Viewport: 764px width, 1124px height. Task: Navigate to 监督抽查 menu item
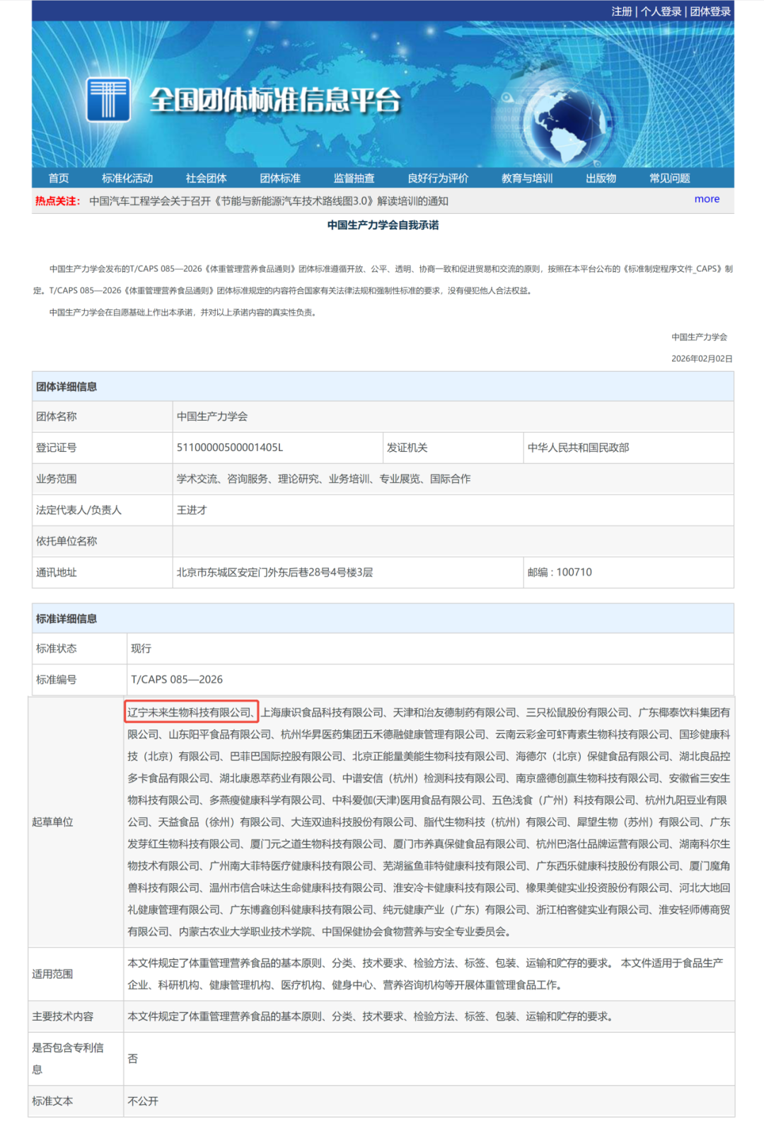pyautogui.click(x=354, y=178)
